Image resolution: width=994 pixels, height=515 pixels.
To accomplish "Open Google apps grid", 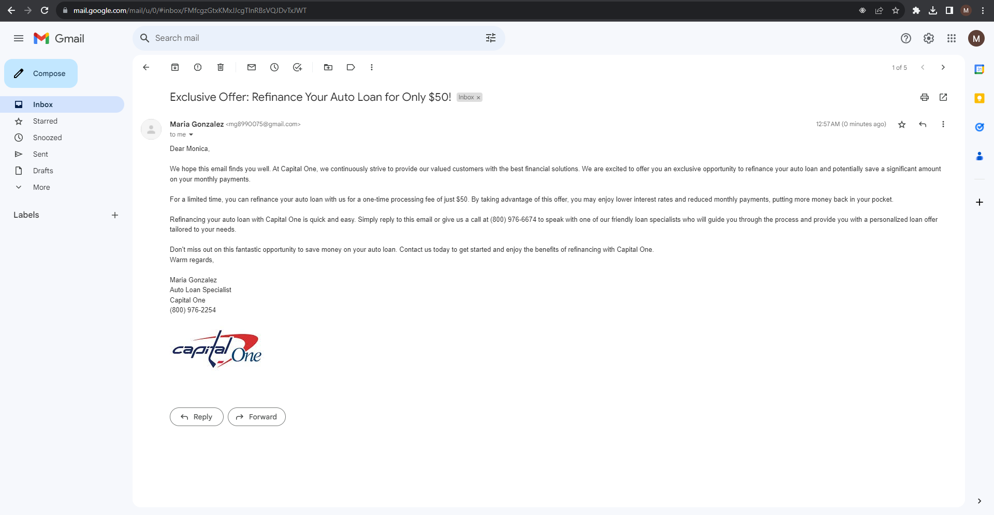I will pyautogui.click(x=952, y=38).
